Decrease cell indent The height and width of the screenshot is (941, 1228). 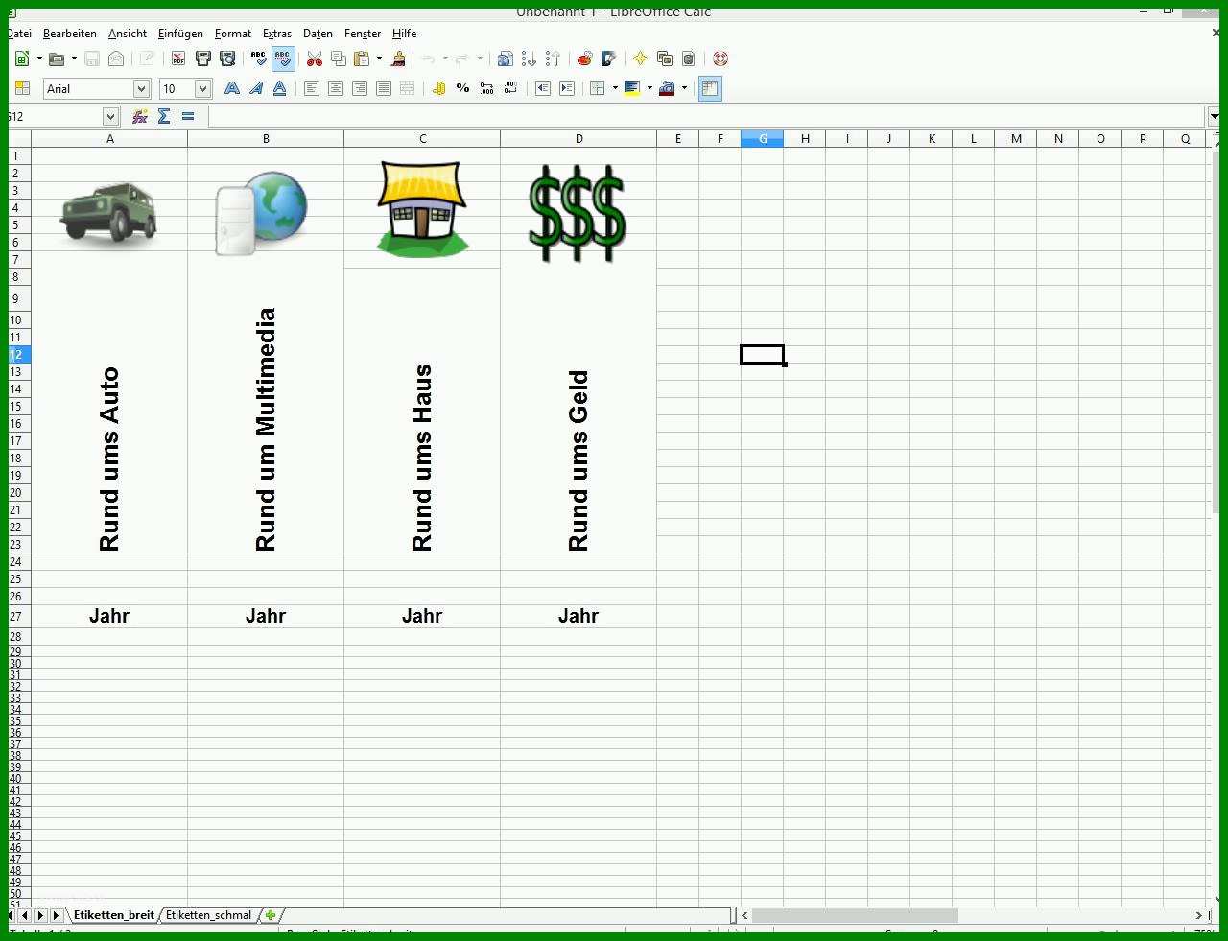[x=543, y=88]
